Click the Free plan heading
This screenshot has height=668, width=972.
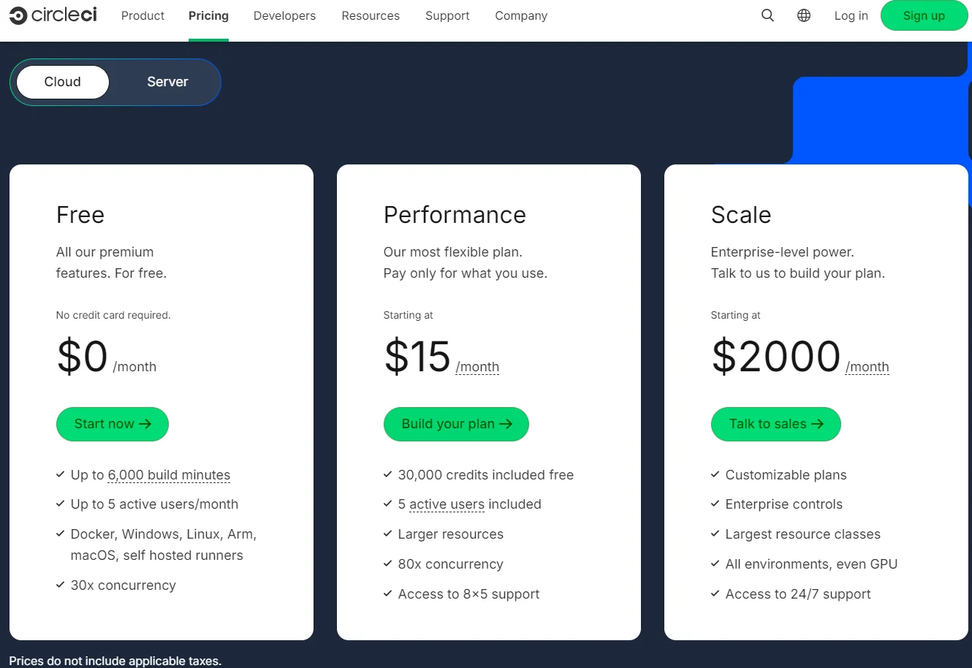point(80,215)
